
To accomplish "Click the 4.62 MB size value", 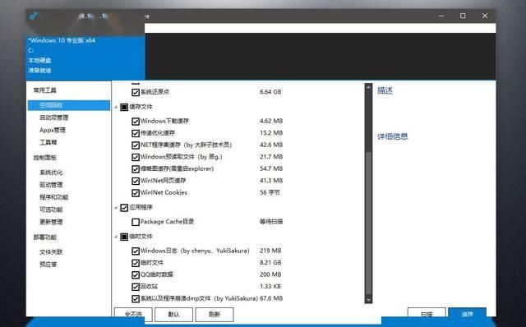I will pyautogui.click(x=271, y=121).
